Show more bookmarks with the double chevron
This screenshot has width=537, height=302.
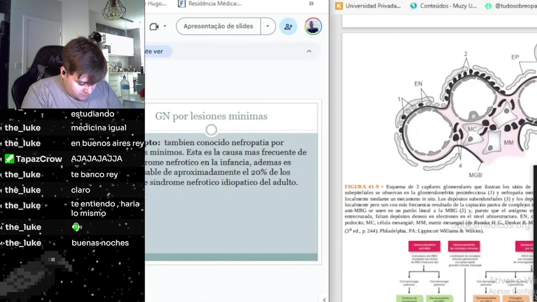coord(311,4)
